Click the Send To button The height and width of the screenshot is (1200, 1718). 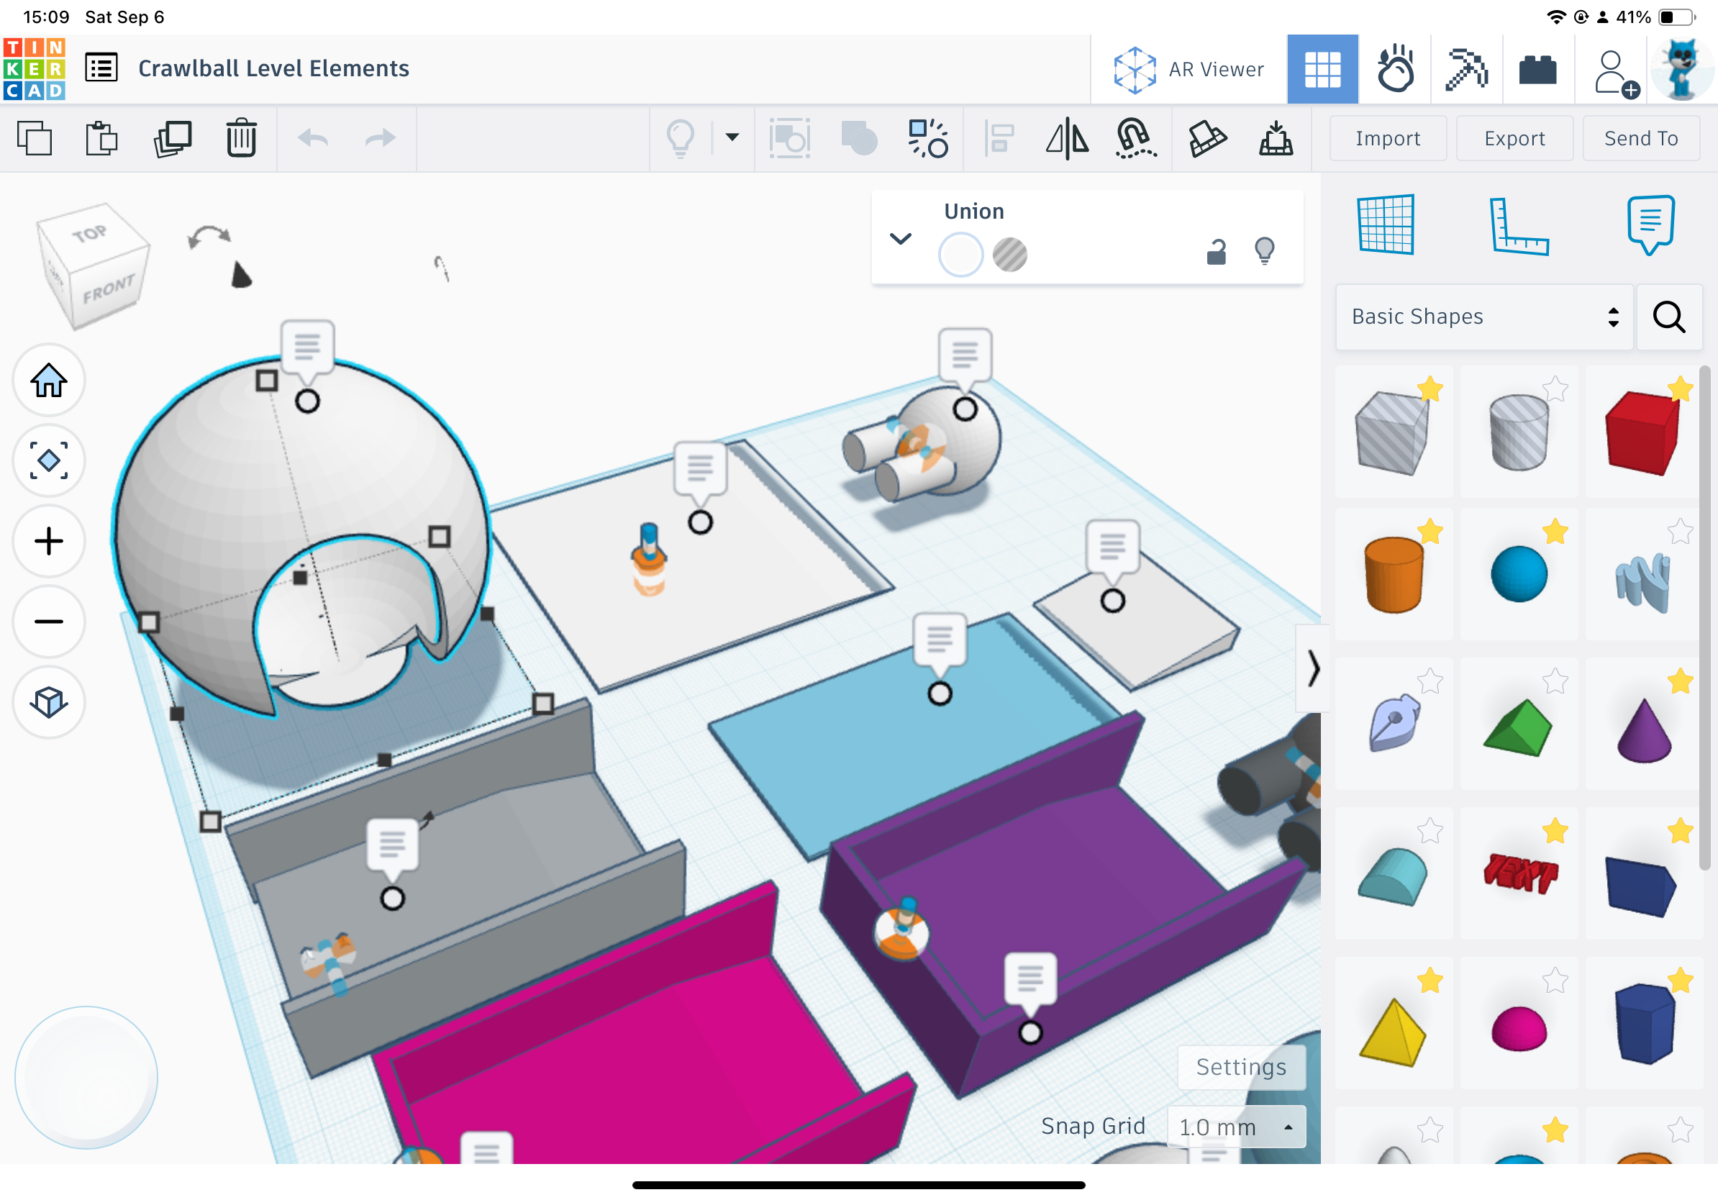click(x=1641, y=138)
